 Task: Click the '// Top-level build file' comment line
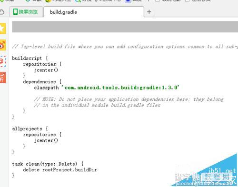[125, 47]
